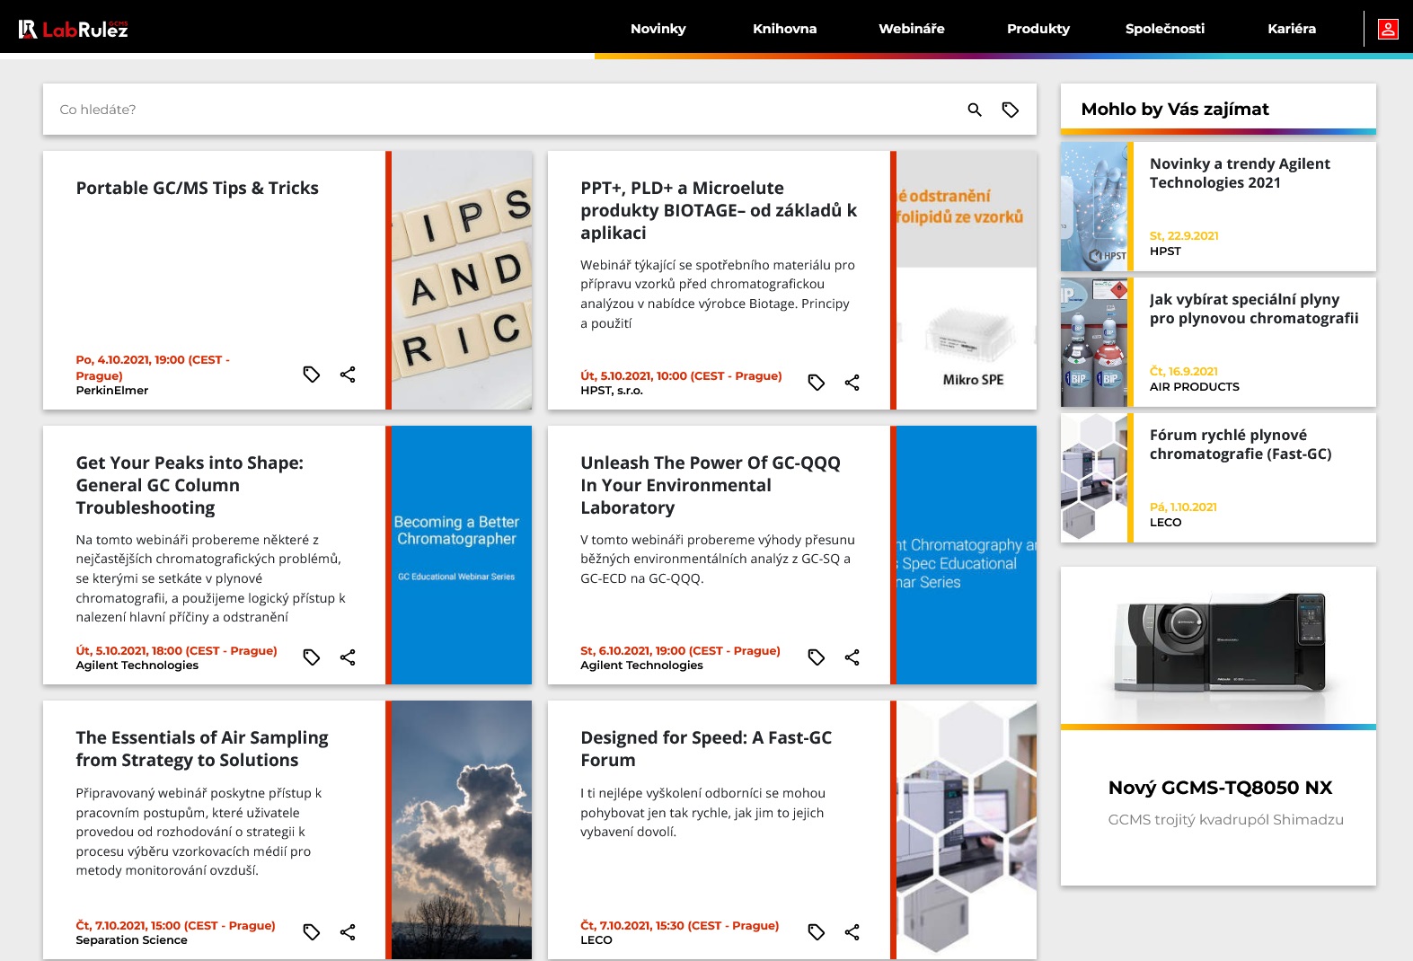Click 'HPST, s.r.o.' company name
This screenshot has width=1413, height=961.
click(612, 391)
